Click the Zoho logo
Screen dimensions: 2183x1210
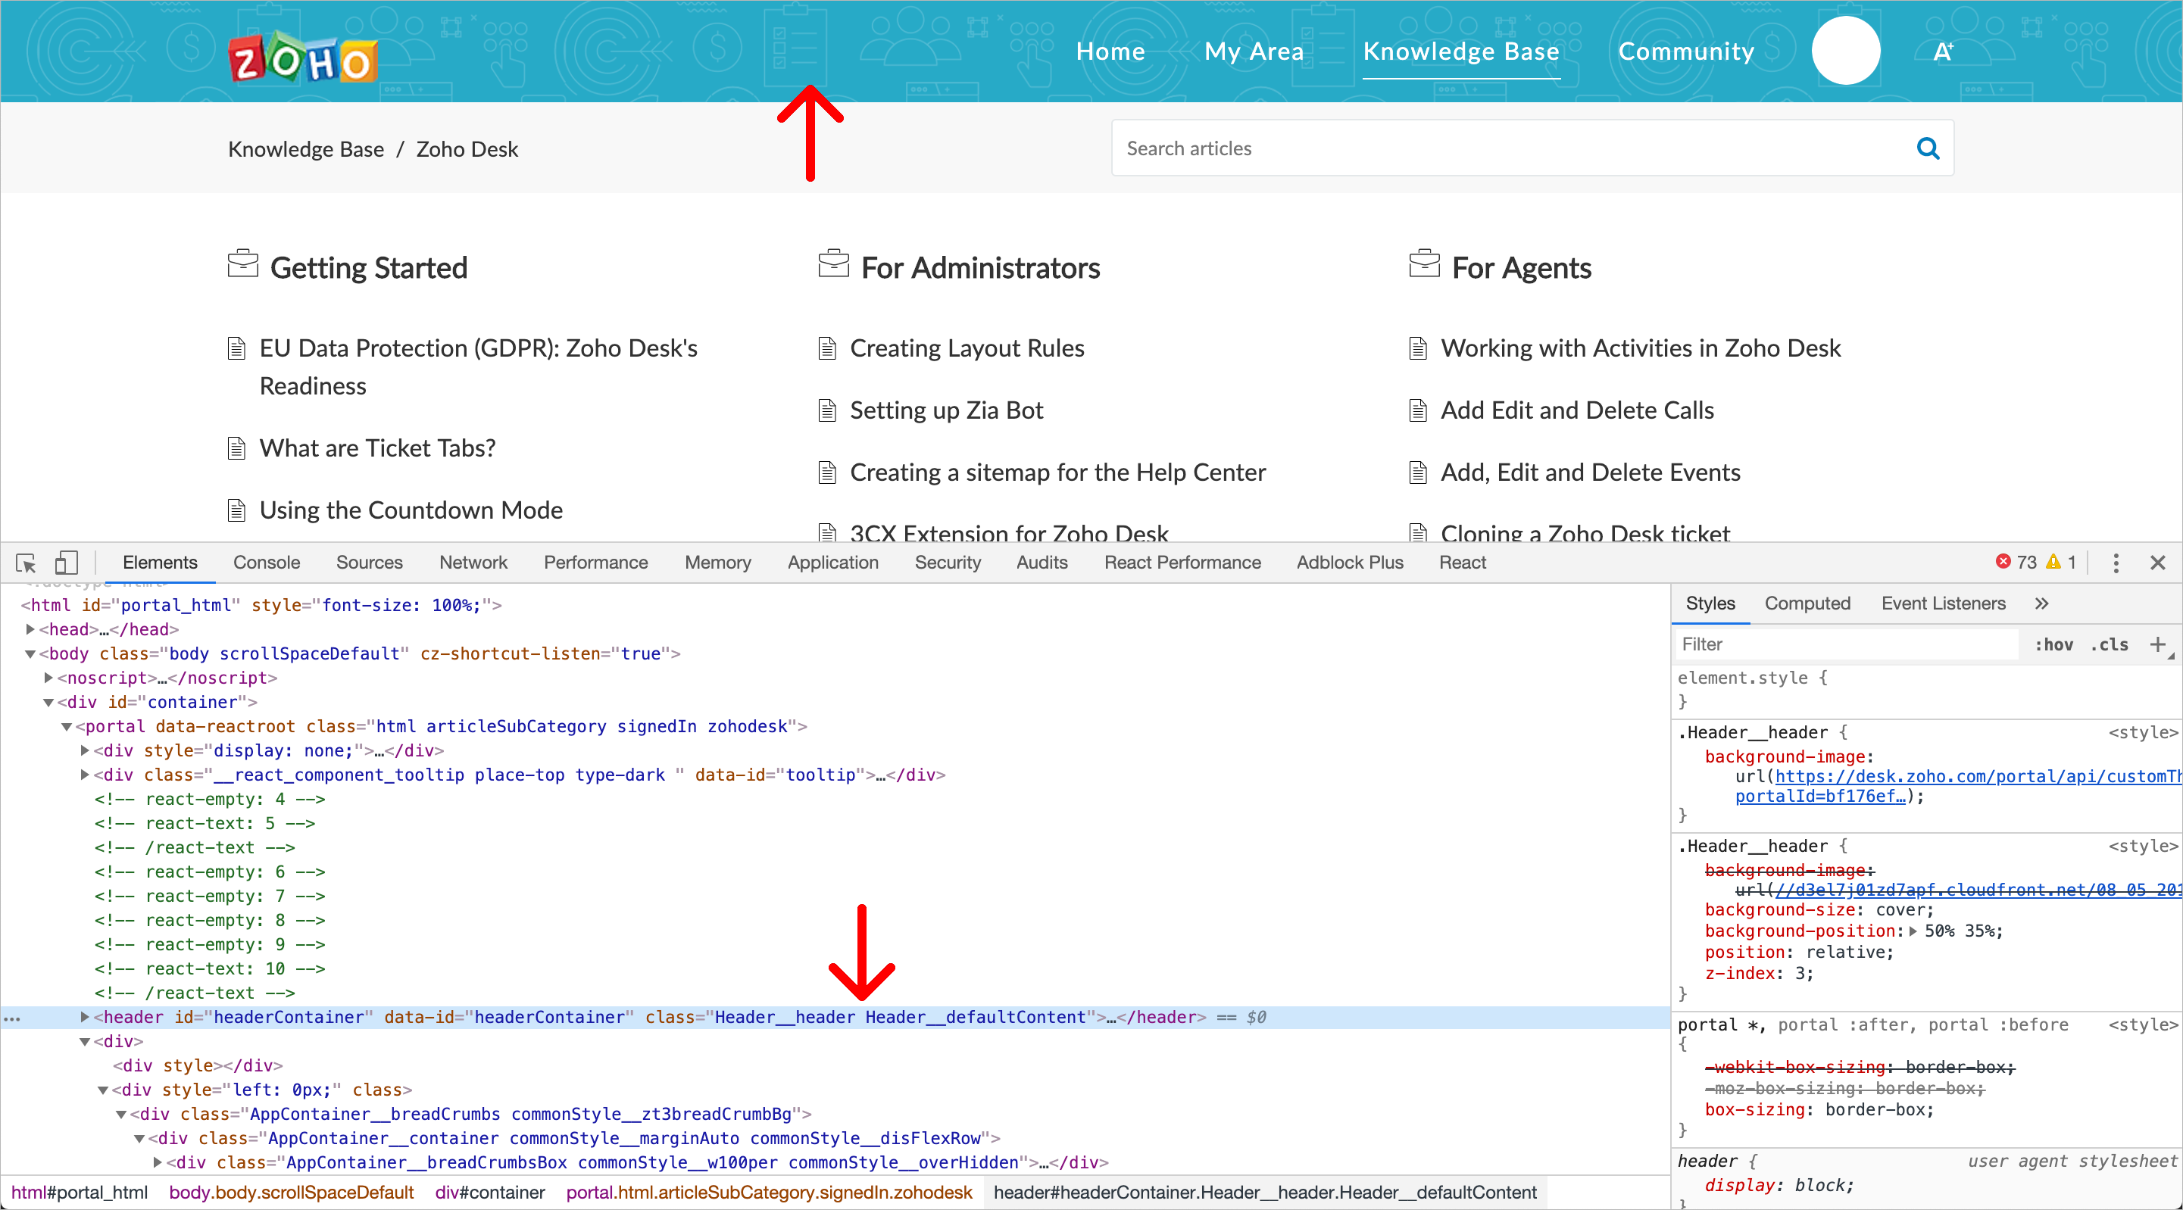[x=302, y=58]
